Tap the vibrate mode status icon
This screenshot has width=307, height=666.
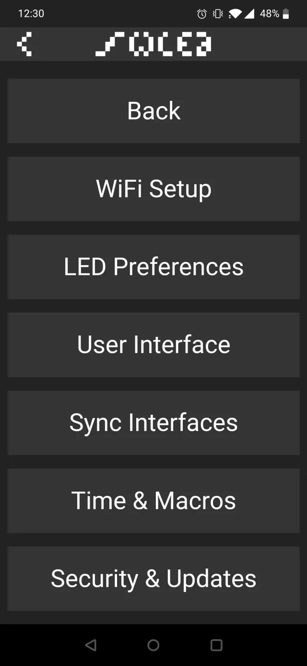click(x=218, y=14)
